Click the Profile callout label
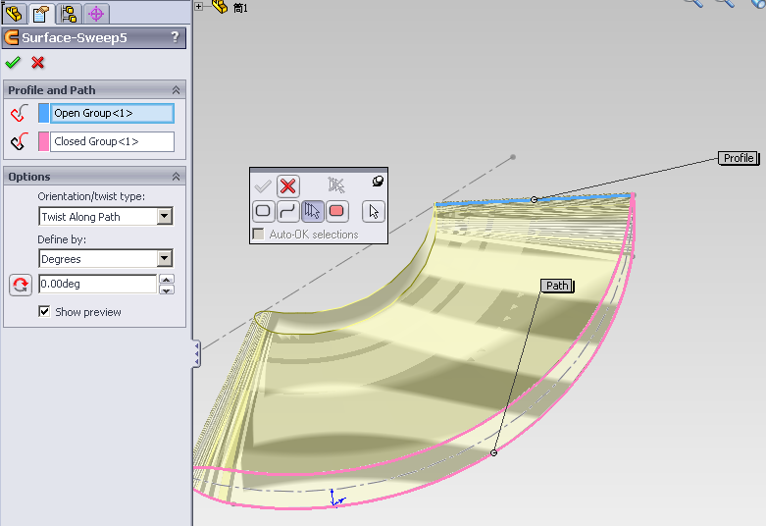Viewport: 766px width, 526px height. (x=739, y=158)
